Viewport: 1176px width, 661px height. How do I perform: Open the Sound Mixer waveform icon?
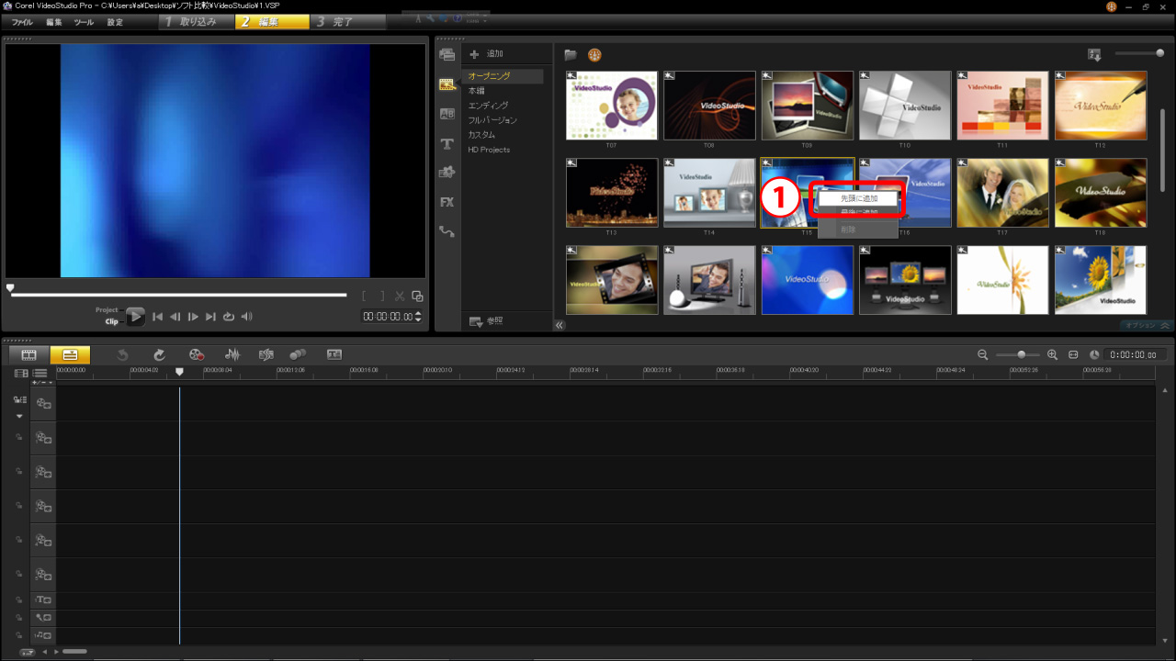click(232, 354)
